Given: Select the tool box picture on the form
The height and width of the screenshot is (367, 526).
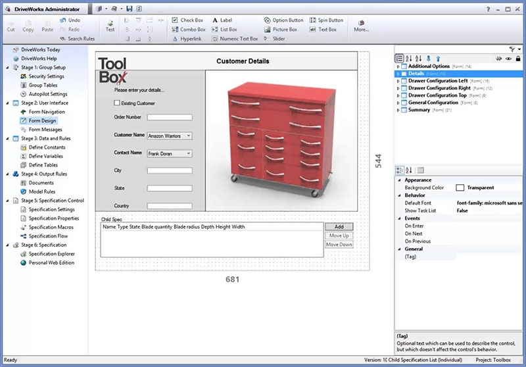Looking at the screenshot, I should coord(281,140).
